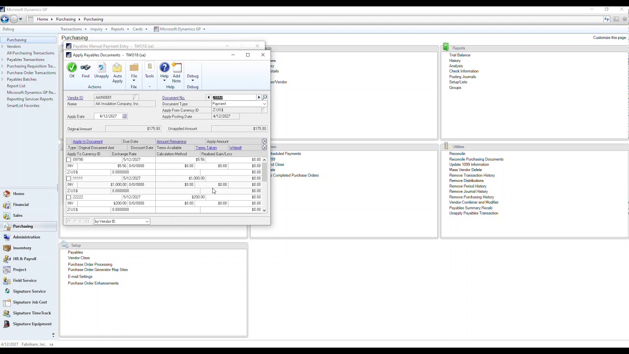The width and height of the screenshot is (629, 354).
Task: Click the Setup pane header icon
Action: coord(64,245)
